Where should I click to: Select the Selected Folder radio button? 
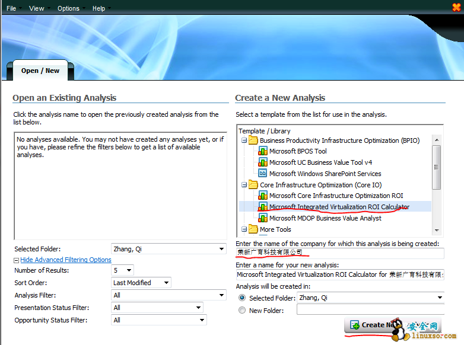241,298
